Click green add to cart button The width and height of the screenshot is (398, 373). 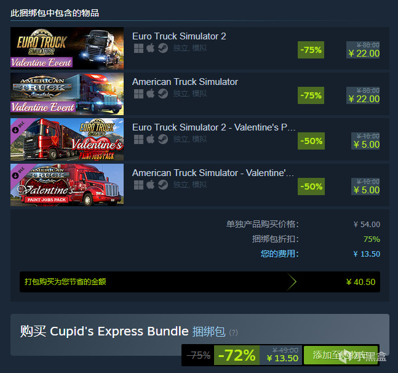tap(341, 355)
